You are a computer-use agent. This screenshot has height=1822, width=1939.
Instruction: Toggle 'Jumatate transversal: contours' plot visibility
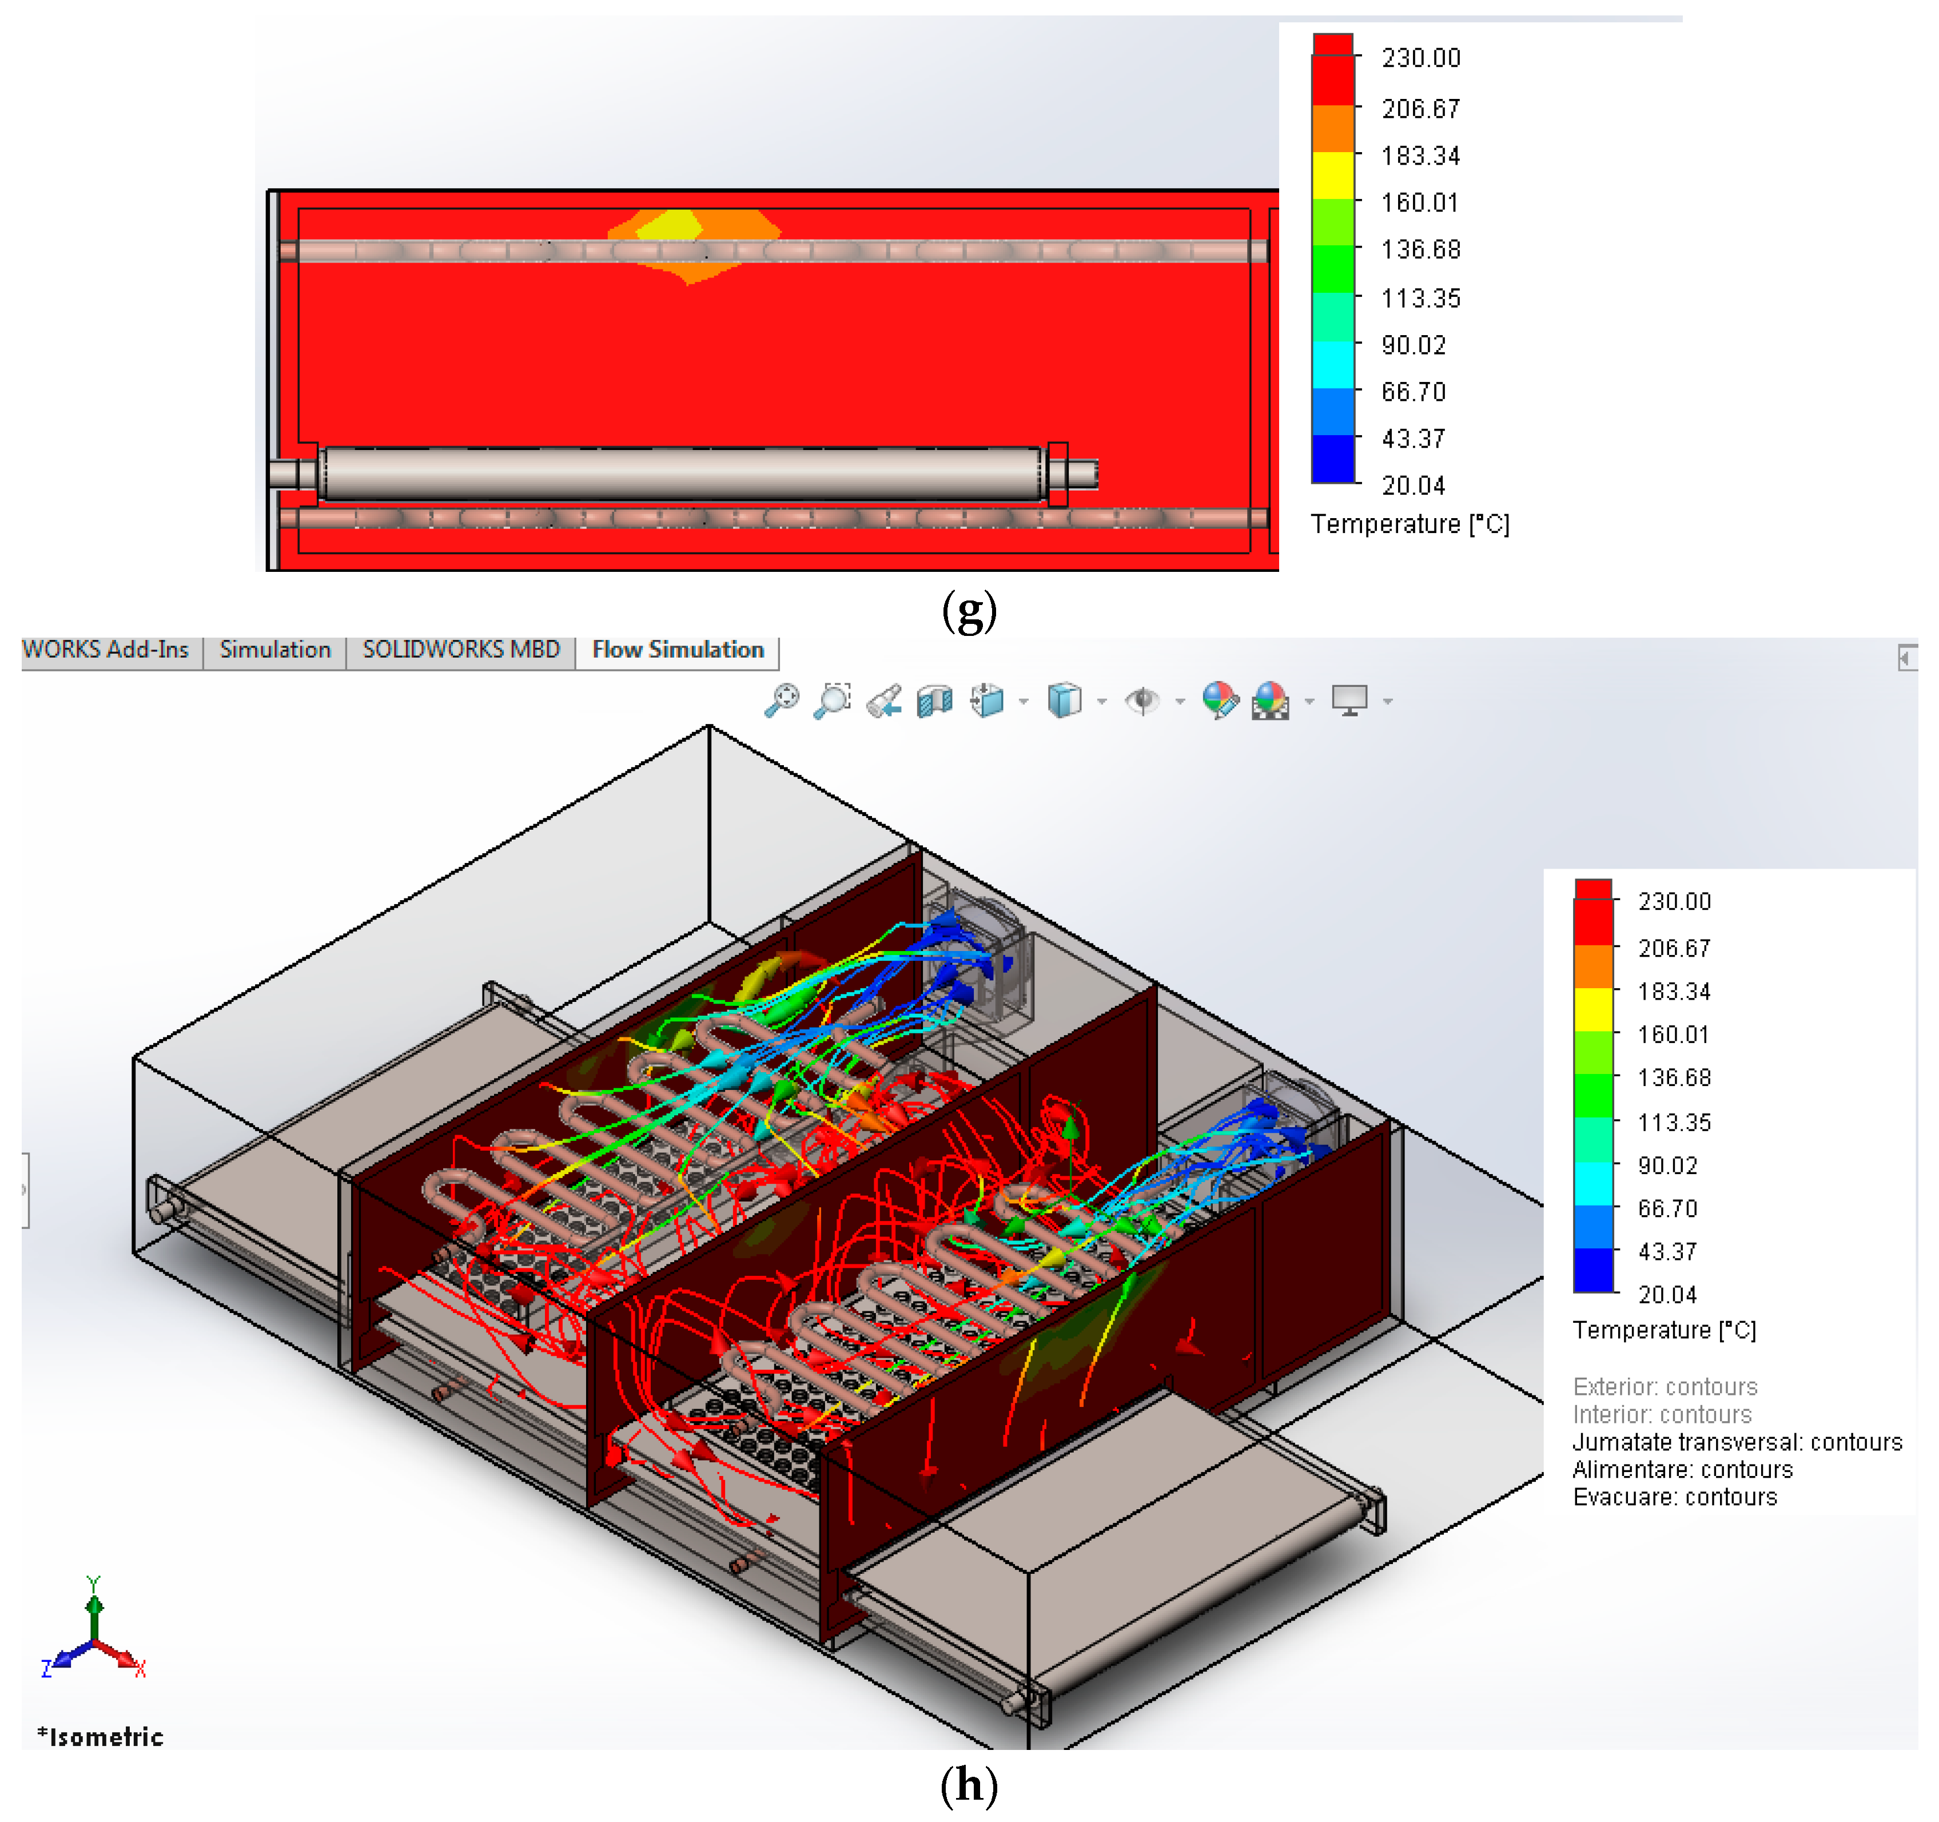point(1737,1442)
